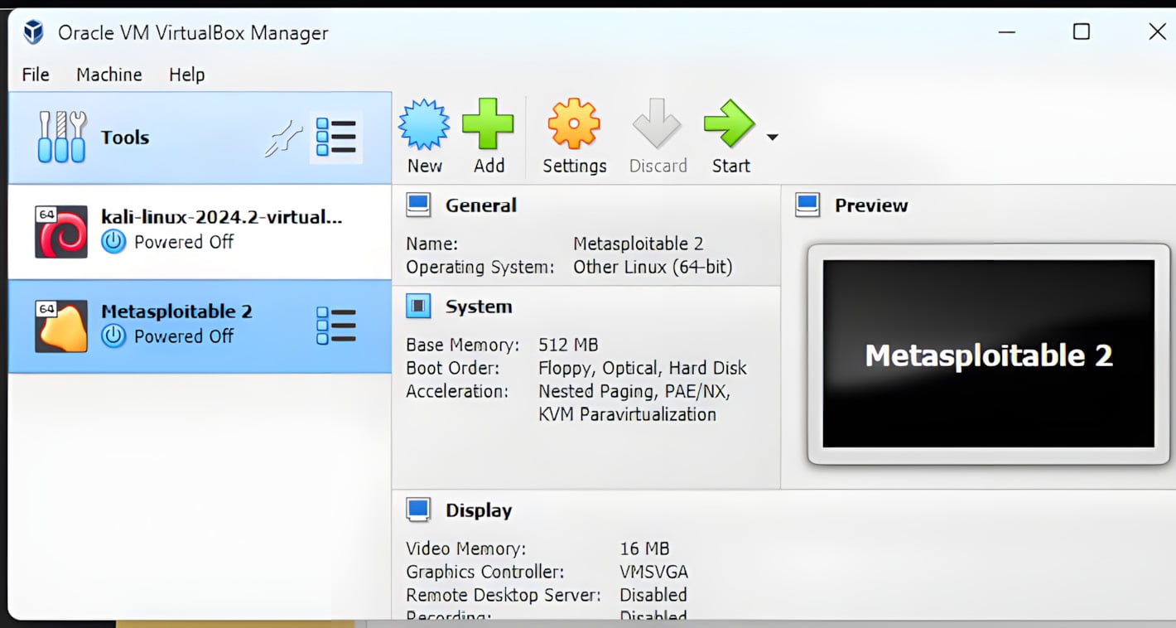The height and width of the screenshot is (628, 1176).
Task: Open Settings via the orange gear icon
Action: pyautogui.click(x=574, y=125)
